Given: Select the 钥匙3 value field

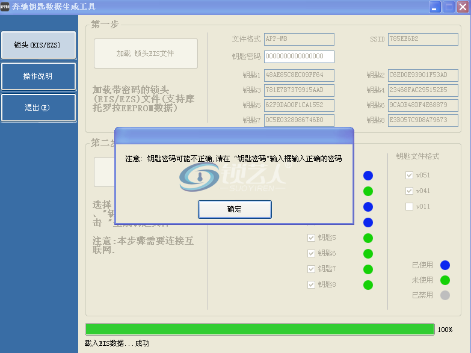Looking at the screenshot, I should click(x=299, y=90).
